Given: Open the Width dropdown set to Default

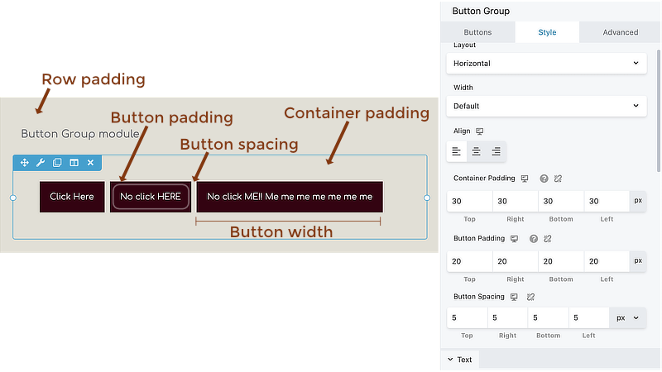Looking at the screenshot, I should (x=546, y=106).
